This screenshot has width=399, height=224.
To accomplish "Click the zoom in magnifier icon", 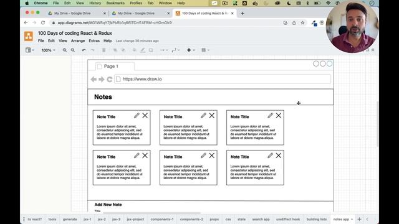I will [65, 50].
